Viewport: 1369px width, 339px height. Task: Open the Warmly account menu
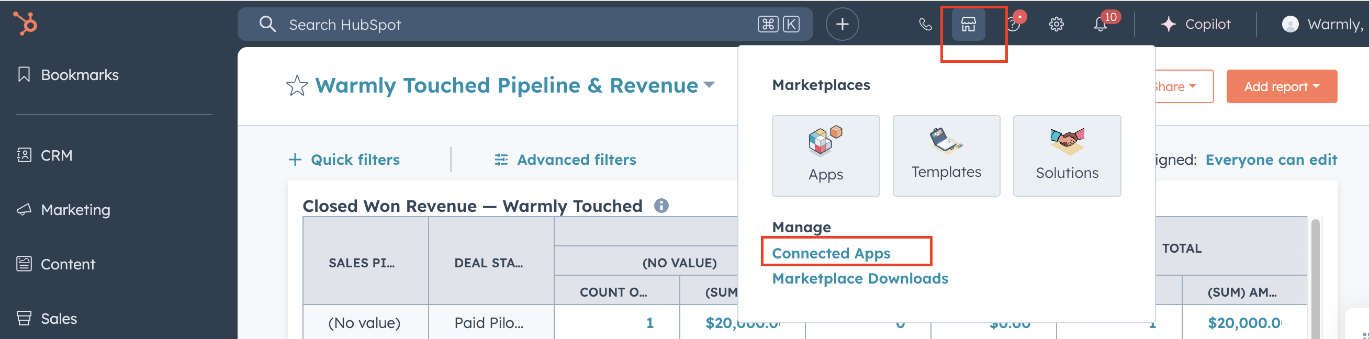point(1323,25)
